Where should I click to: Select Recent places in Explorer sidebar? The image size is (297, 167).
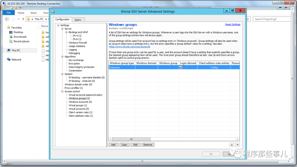[x=21, y=41]
